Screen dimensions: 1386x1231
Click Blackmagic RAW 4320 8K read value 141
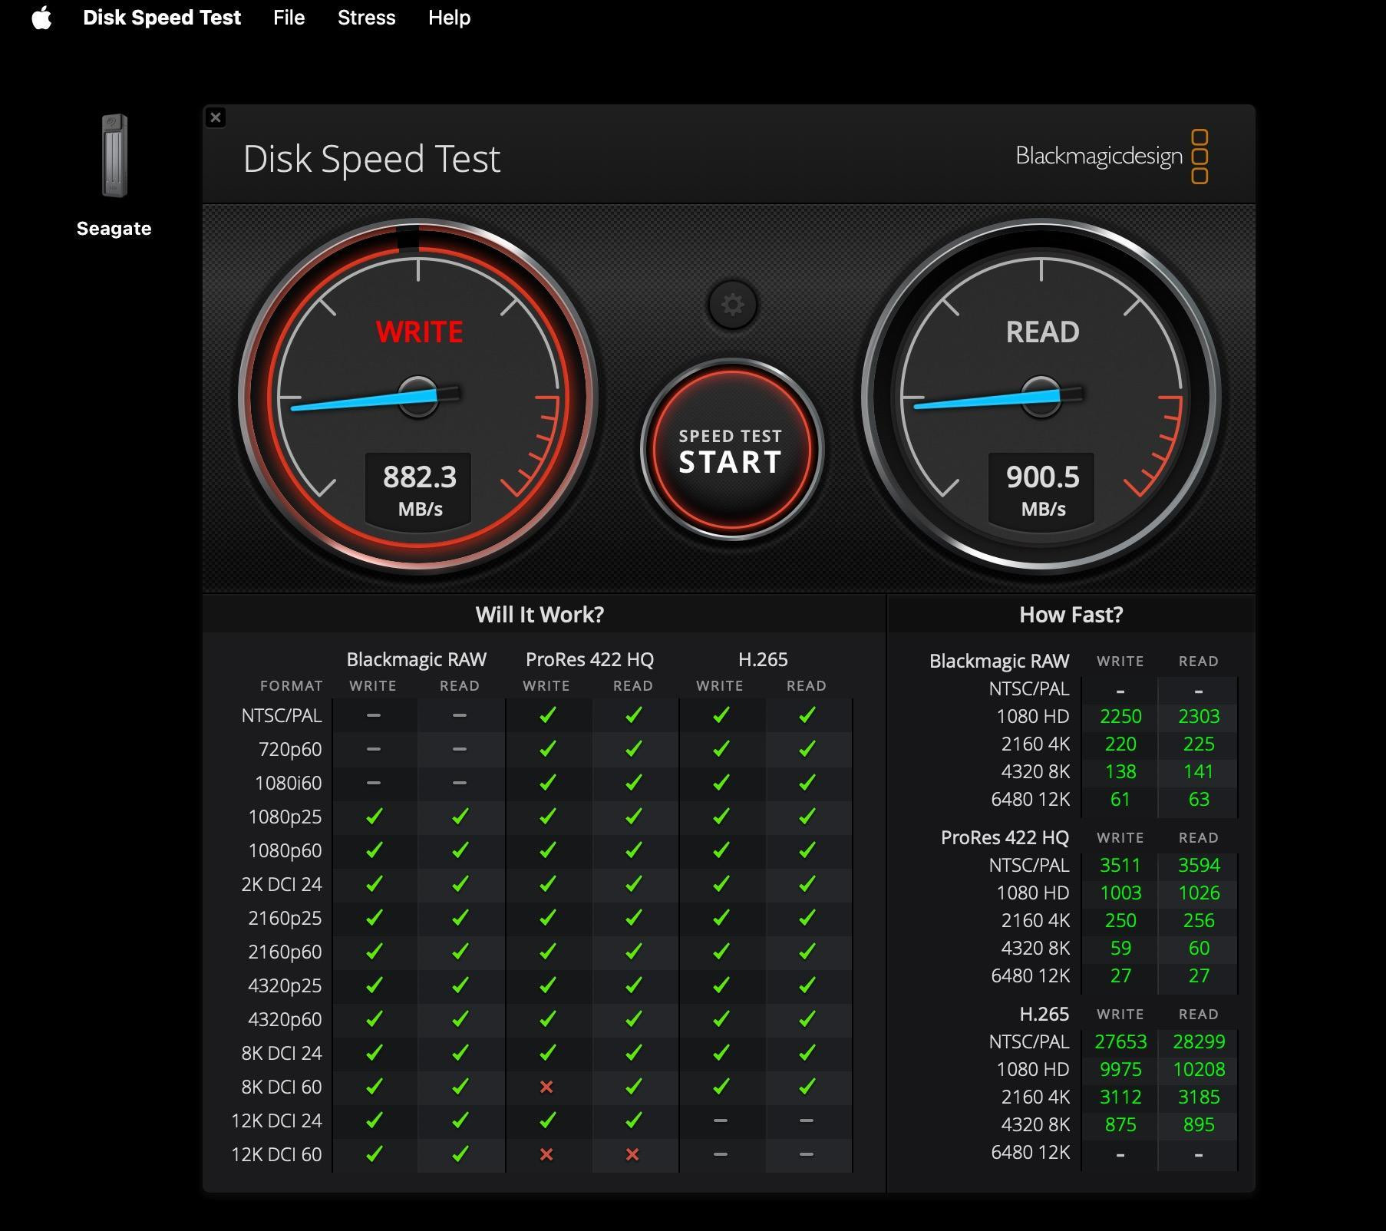(1199, 771)
